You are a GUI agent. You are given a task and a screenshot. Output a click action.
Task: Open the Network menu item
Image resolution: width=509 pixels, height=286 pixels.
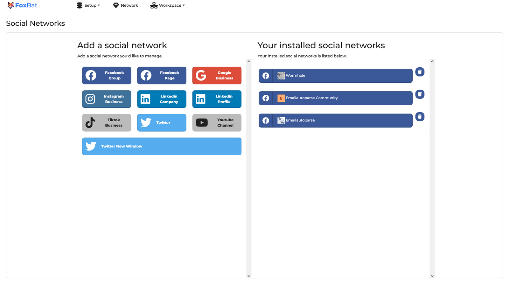tap(126, 5)
